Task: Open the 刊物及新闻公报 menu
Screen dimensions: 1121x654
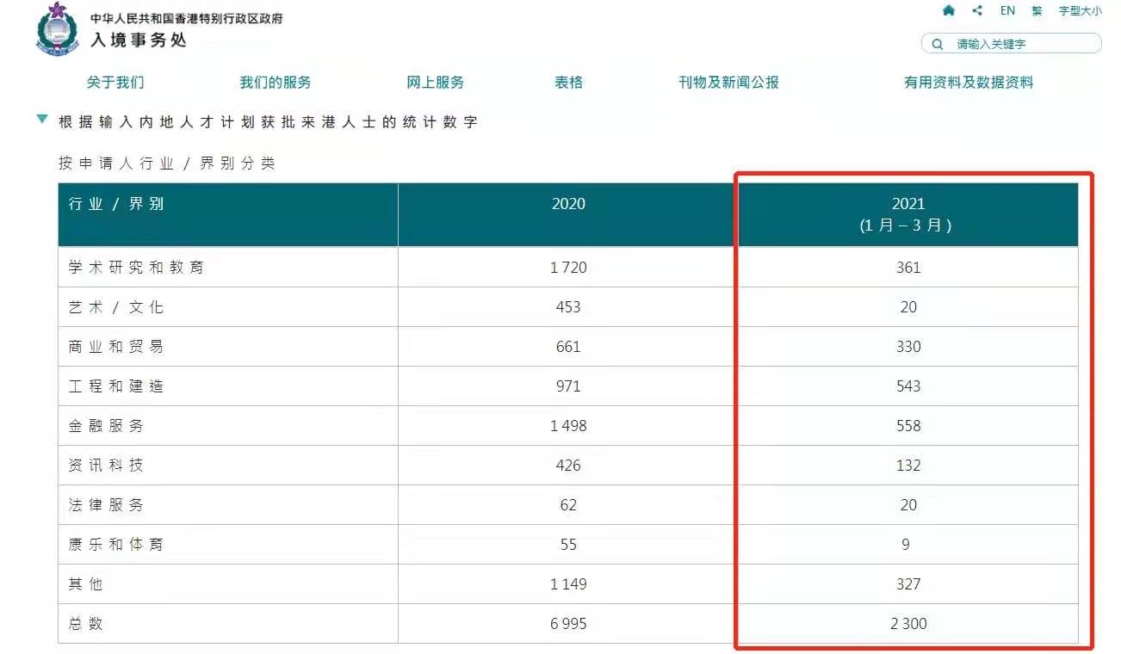Action: tap(729, 83)
